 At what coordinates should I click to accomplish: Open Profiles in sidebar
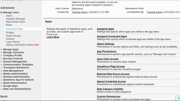tap(10, 33)
